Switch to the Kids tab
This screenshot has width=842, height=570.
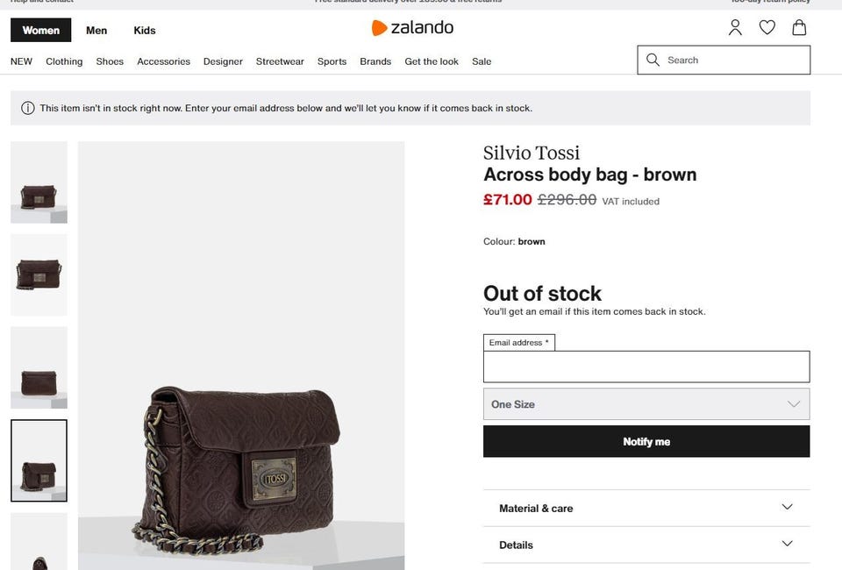145,31
